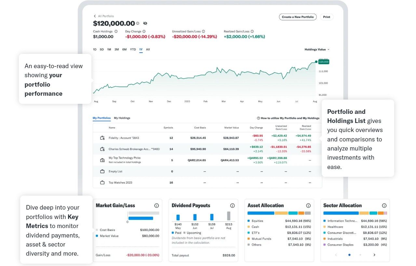This screenshot has height=266, width=416.
Task: Click the info icon beside Unrealized Gain/Loss
Action: pyautogui.click(x=203, y=31)
